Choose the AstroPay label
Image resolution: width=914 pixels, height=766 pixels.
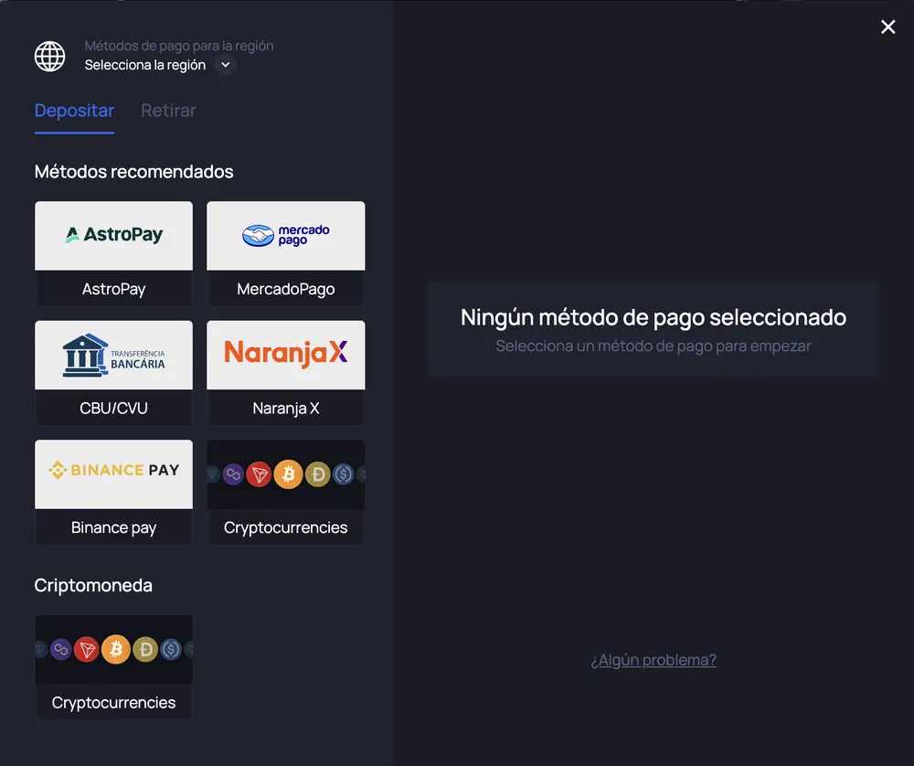tap(113, 289)
